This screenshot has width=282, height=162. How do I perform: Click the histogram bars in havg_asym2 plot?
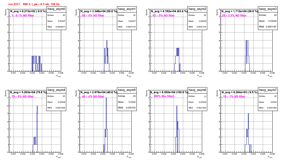[x=177, y=59]
